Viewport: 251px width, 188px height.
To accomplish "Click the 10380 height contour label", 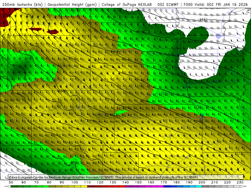I will point(61,91).
